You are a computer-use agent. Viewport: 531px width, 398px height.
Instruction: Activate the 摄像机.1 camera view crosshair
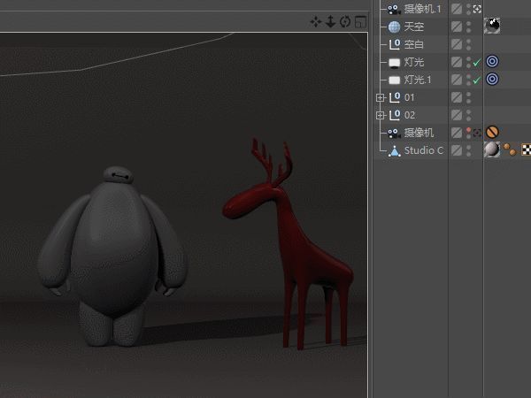pos(477,9)
